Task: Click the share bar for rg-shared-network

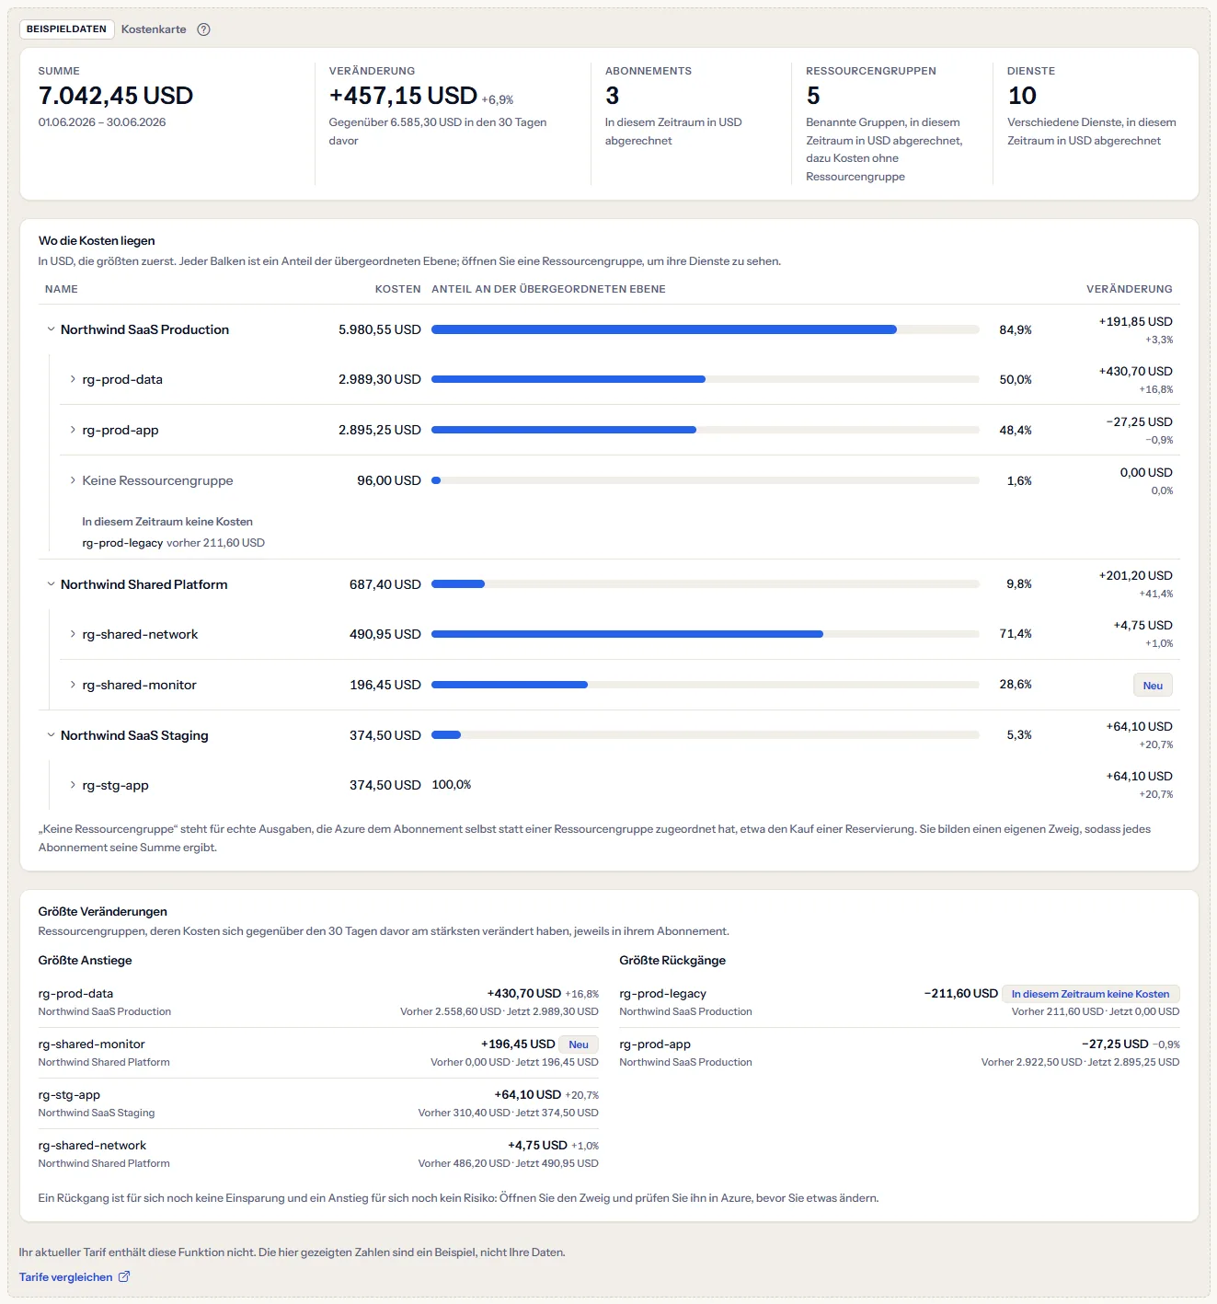Action: [x=706, y=634]
